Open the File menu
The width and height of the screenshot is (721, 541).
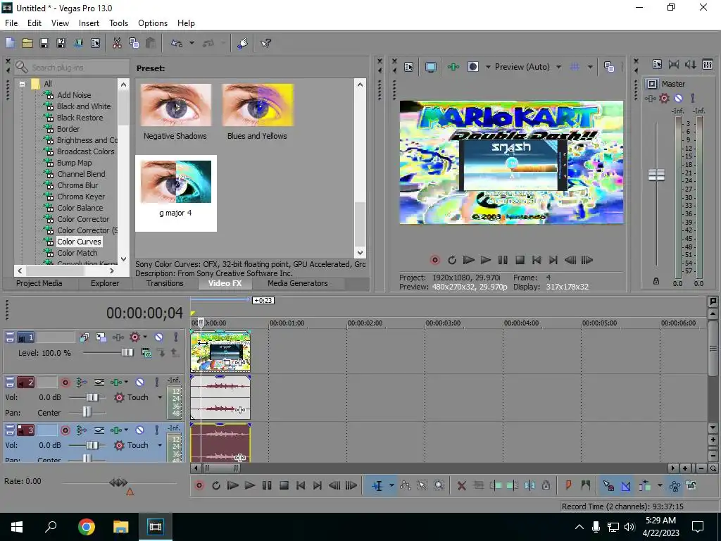point(11,23)
